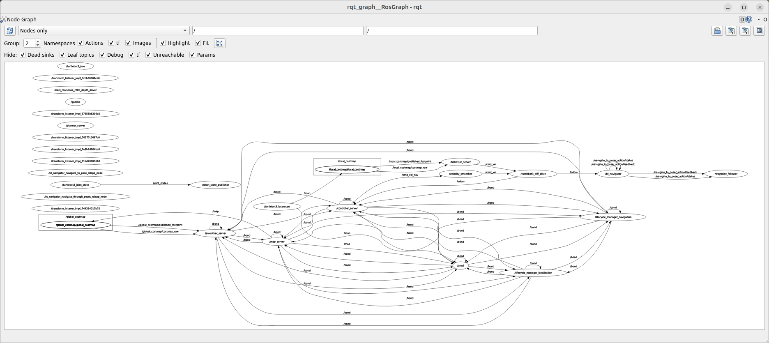Select the /amcl node

460,266
